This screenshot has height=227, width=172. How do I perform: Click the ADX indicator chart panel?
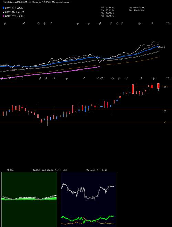pos(88,199)
